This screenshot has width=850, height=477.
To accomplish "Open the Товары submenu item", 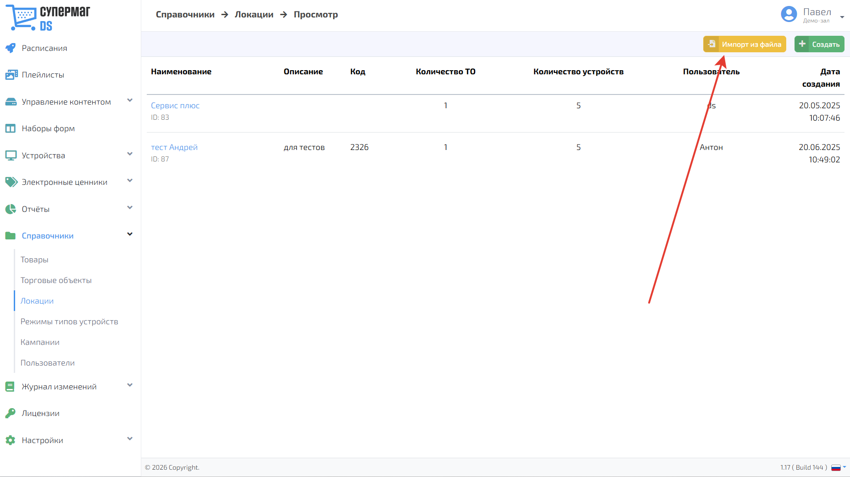I will (34, 260).
